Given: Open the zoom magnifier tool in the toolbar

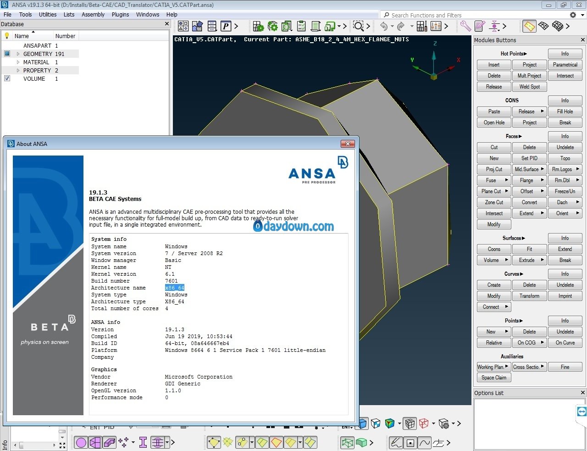Looking at the screenshot, I should click(x=358, y=26).
